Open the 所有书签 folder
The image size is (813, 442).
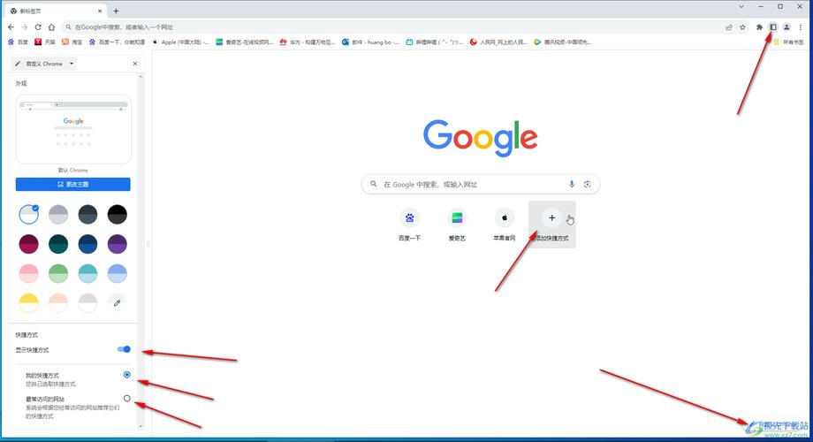tap(788, 42)
